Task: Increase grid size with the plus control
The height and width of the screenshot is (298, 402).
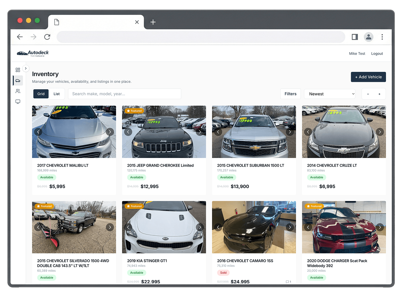Action: pos(379,94)
